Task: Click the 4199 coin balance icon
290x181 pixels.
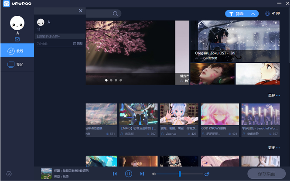Action: 267,14
